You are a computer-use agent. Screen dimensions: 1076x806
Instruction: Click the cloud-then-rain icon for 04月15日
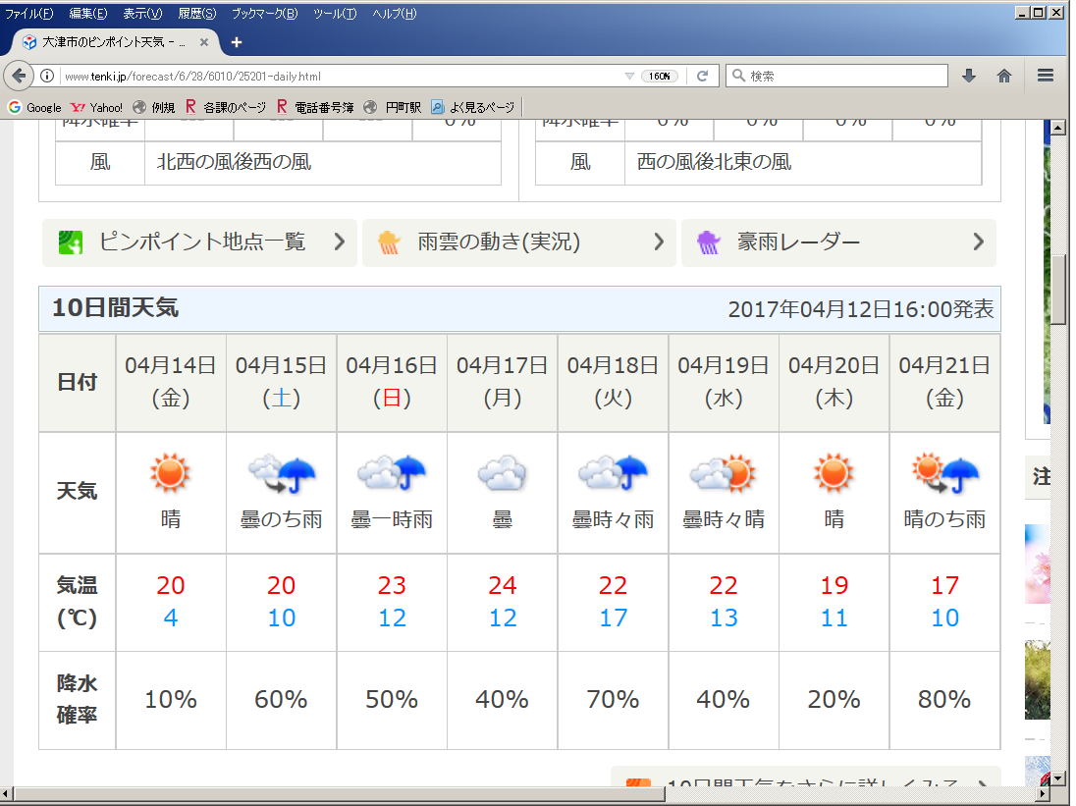(x=282, y=474)
